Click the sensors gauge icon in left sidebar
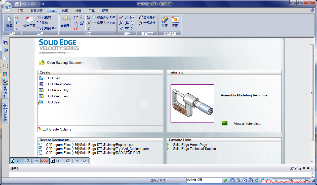The width and height of the screenshot is (317, 185). coord(5,66)
